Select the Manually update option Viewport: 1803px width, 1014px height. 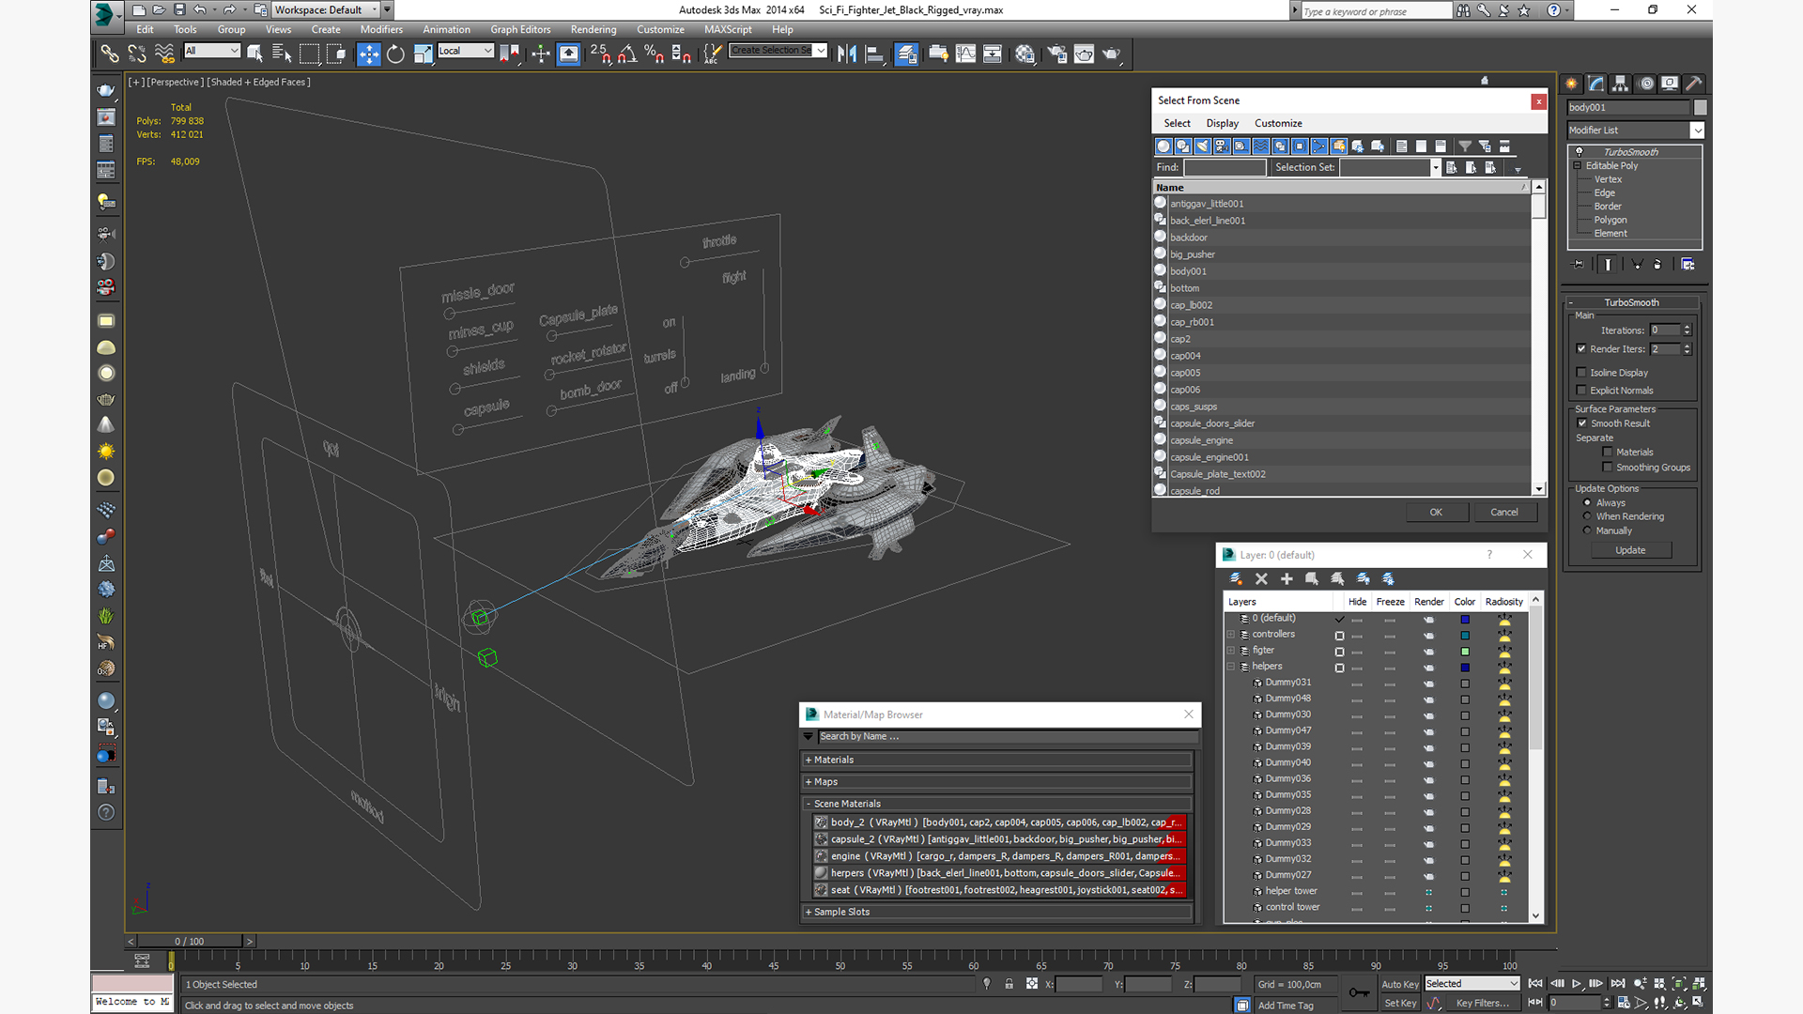pyautogui.click(x=1587, y=530)
